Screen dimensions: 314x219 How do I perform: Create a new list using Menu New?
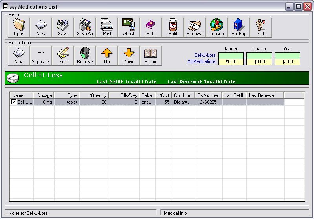click(41, 27)
